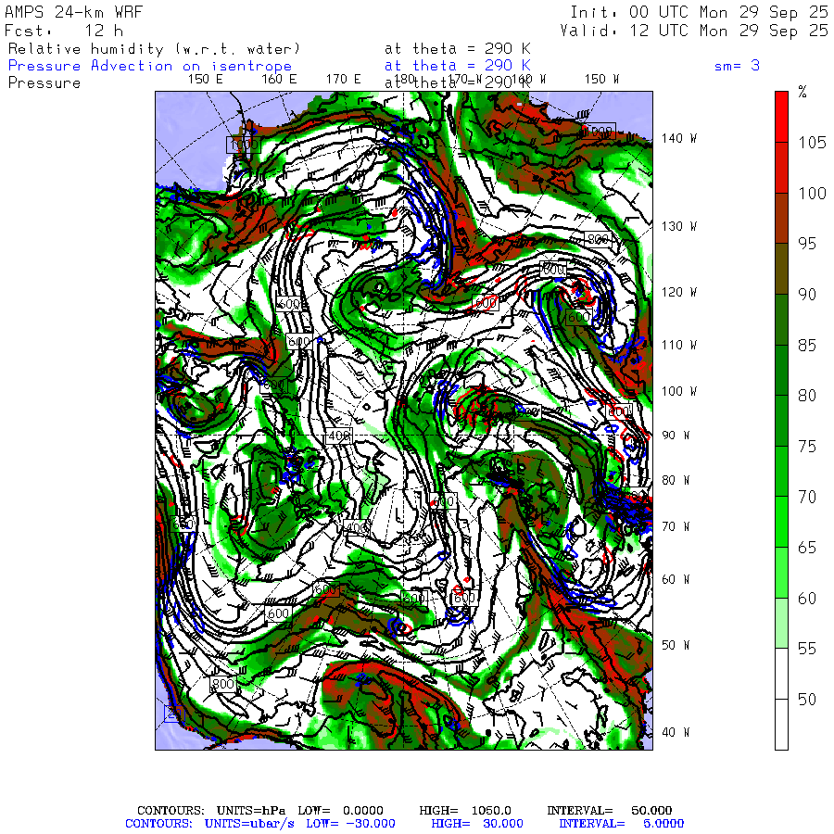Click the 'Valid: 12 UTC Mon 29 Sep 25' line

694,31
